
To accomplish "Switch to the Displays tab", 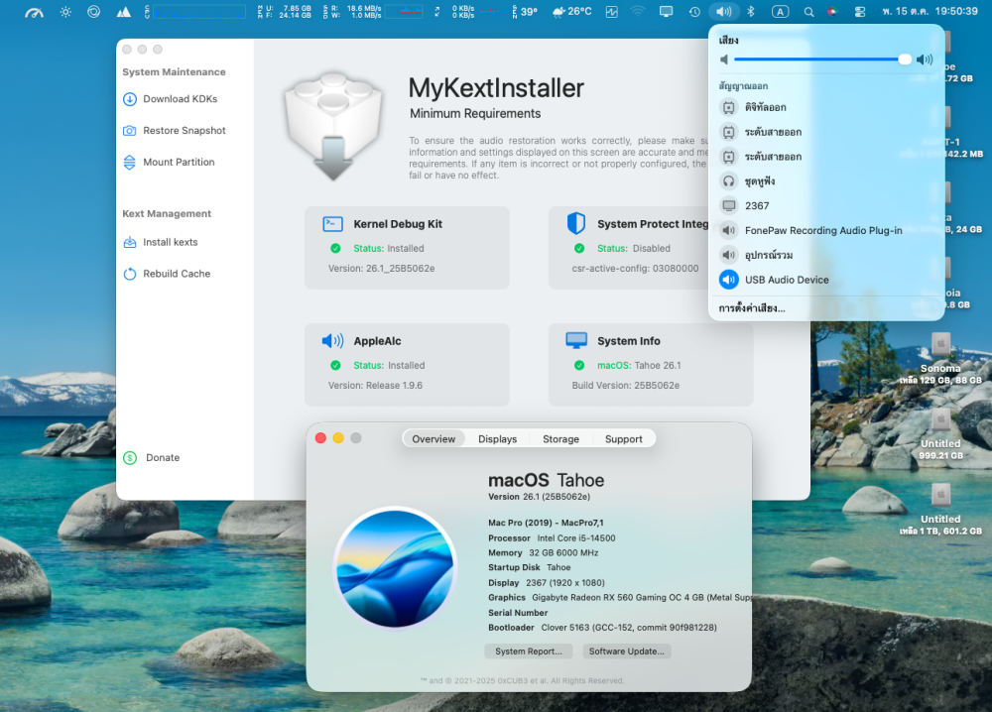I will point(497,439).
